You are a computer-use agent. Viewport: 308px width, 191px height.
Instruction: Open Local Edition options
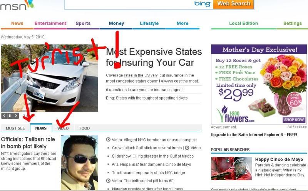(244, 23)
